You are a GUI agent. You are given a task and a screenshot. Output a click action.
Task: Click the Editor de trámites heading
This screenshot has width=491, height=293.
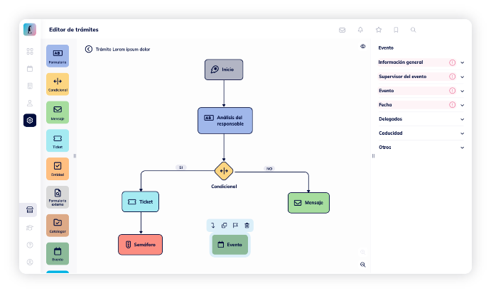tap(74, 30)
